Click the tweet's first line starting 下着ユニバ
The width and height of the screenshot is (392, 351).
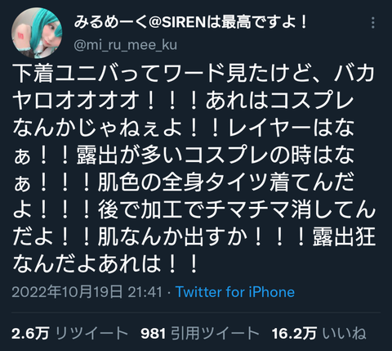[x=194, y=74]
